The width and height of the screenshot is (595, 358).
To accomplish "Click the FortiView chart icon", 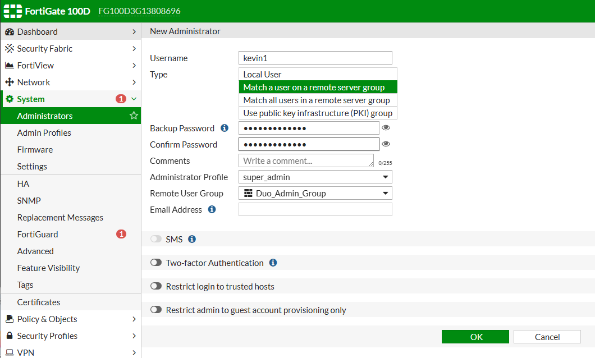I will pos(10,65).
